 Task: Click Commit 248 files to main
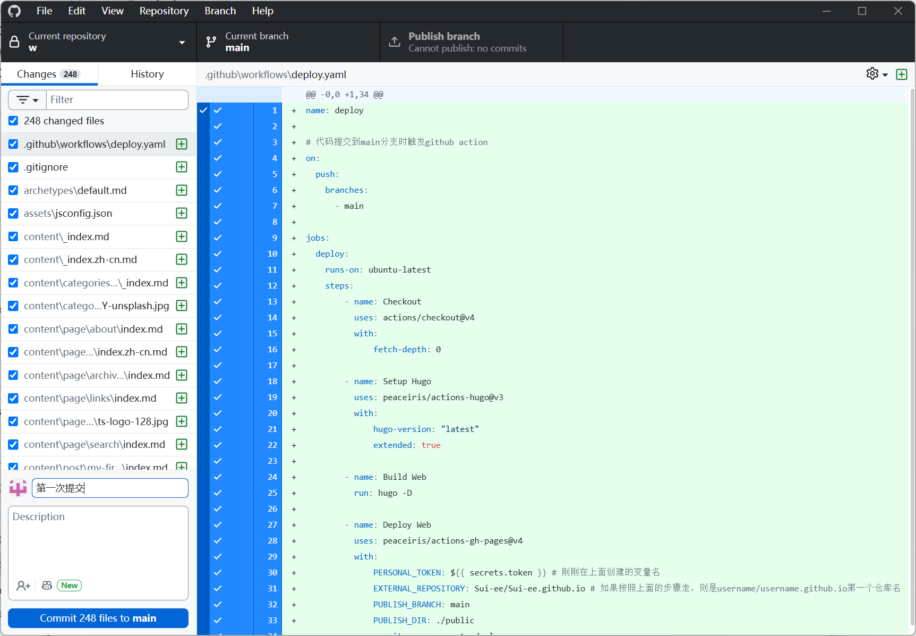98,618
